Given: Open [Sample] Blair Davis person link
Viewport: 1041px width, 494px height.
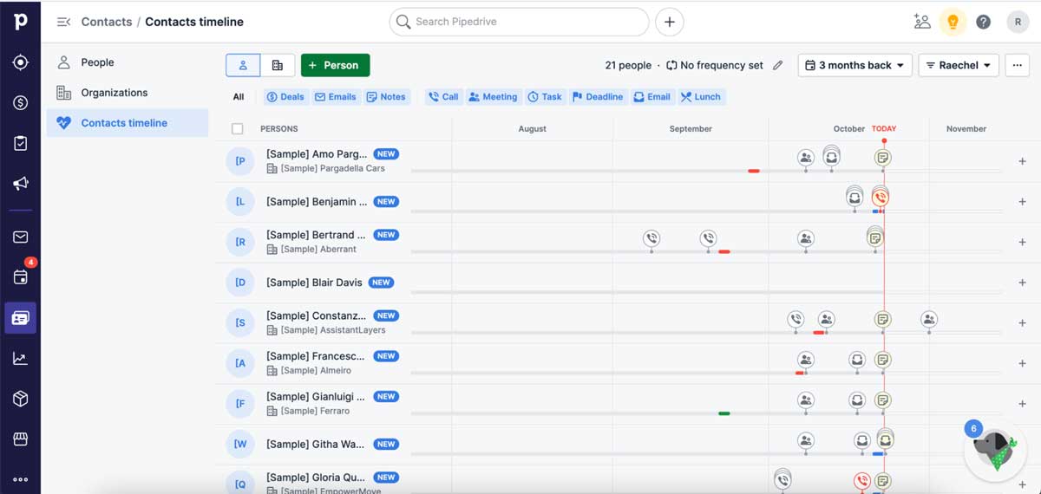Looking at the screenshot, I should coord(314,283).
